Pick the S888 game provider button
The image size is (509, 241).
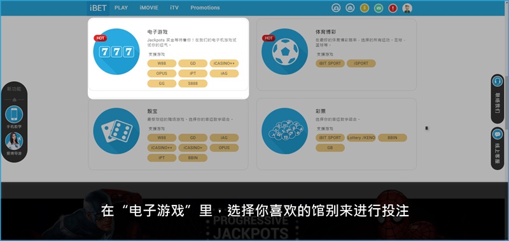click(193, 84)
